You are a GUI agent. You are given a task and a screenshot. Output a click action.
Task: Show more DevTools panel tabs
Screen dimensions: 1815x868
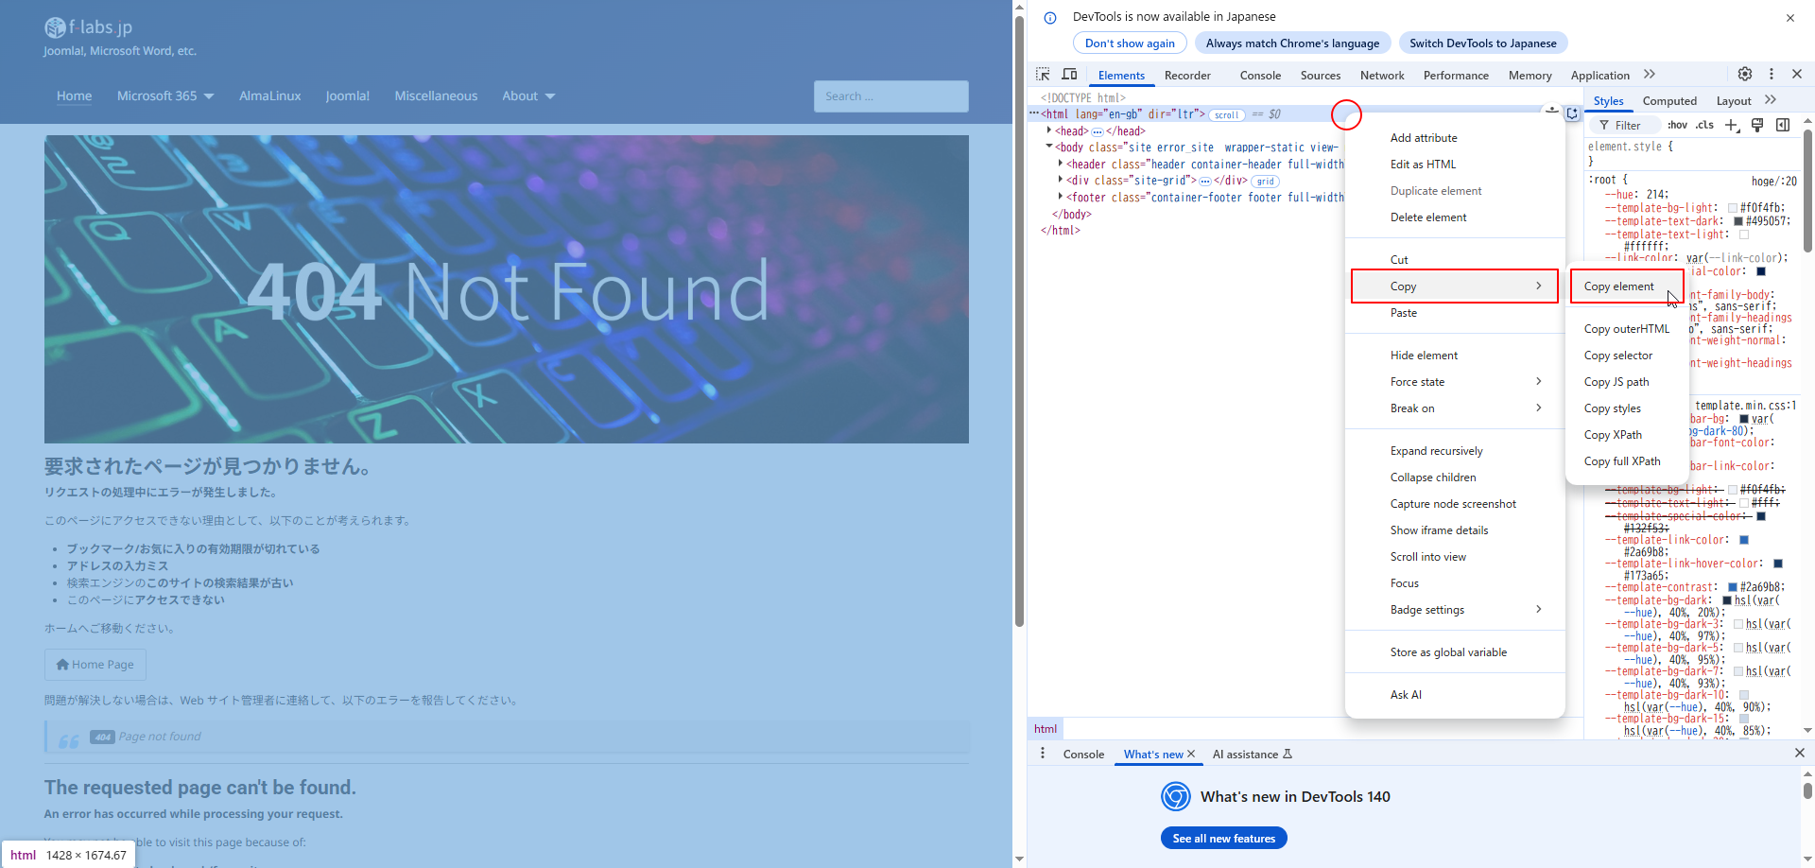[1650, 75]
